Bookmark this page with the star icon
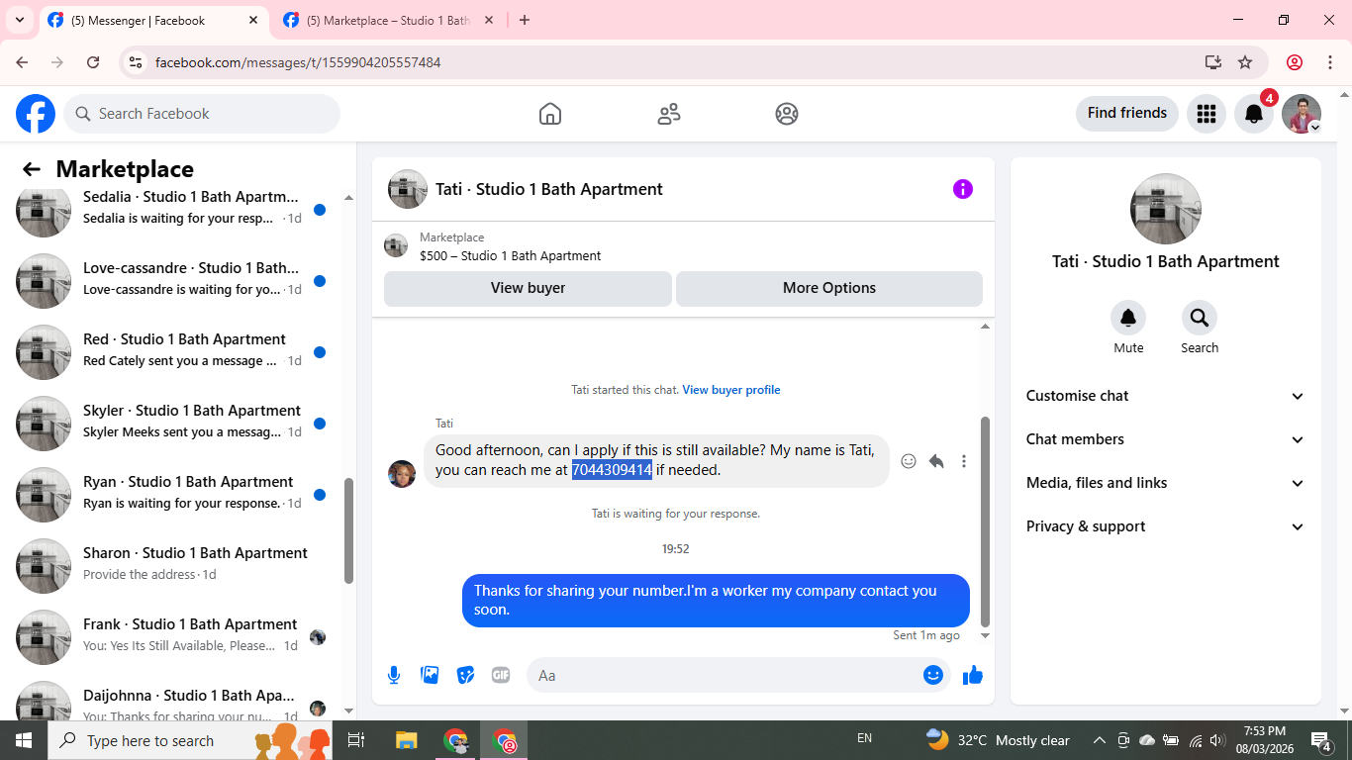Screen dimensions: 1352x760 pyautogui.click(x=1245, y=62)
